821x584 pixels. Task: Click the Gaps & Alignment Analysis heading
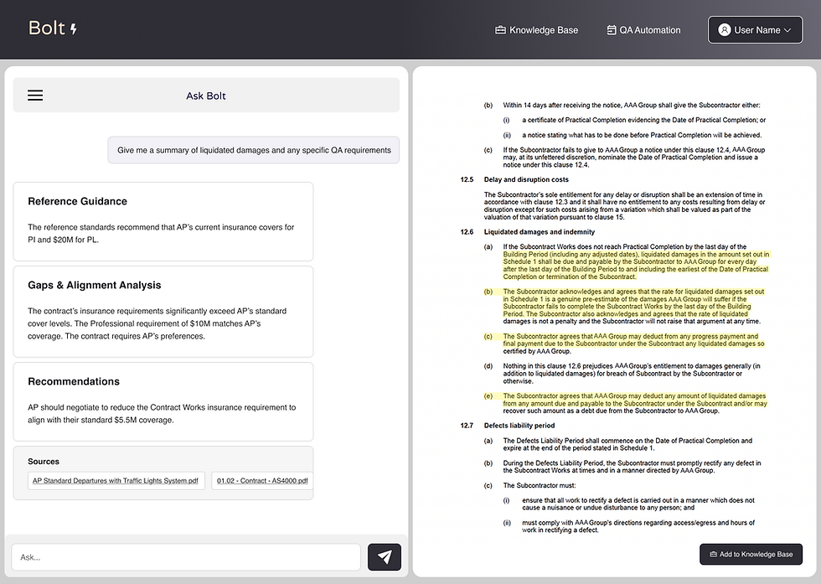(x=94, y=286)
